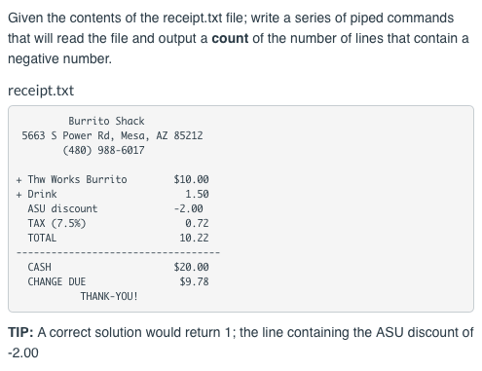
Task: Click the plus sign before Drink
Action: [x=19, y=195]
